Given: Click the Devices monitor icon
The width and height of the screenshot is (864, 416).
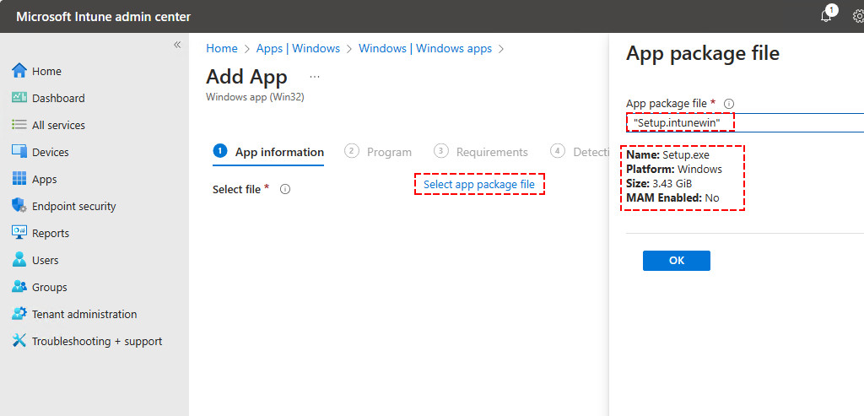Looking at the screenshot, I should [19, 152].
